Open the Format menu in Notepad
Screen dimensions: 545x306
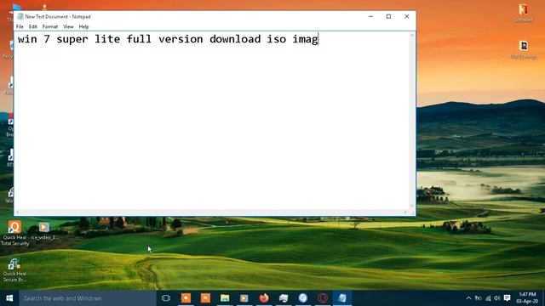pyautogui.click(x=50, y=26)
